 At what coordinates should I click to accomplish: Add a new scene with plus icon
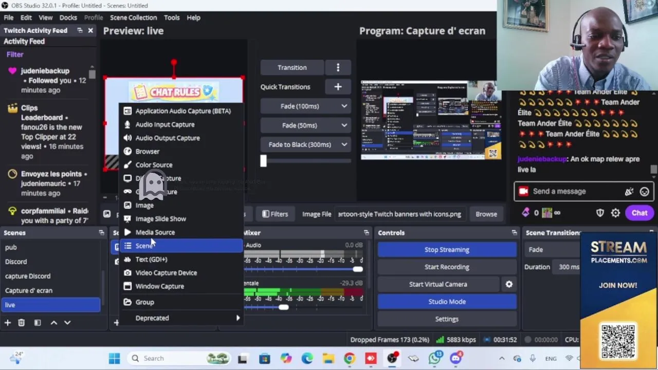click(8, 323)
